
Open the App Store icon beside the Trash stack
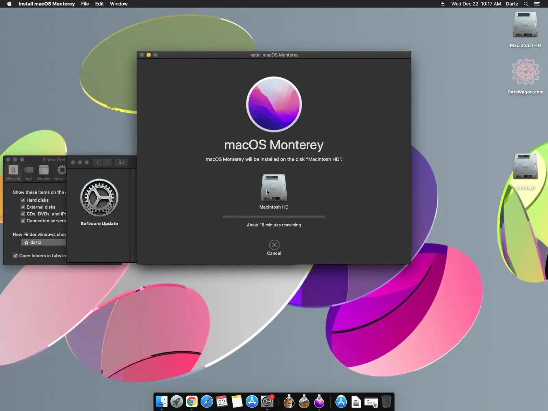(x=341, y=401)
